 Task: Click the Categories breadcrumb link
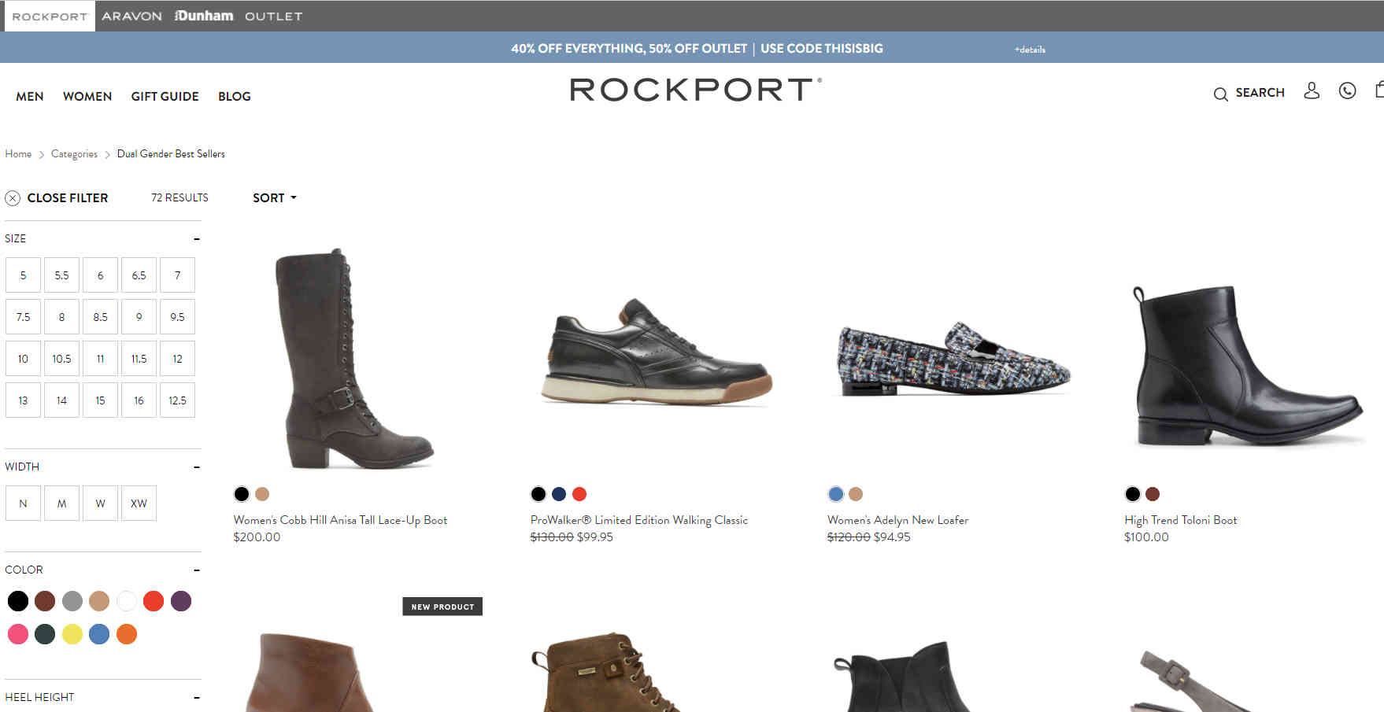point(74,154)
